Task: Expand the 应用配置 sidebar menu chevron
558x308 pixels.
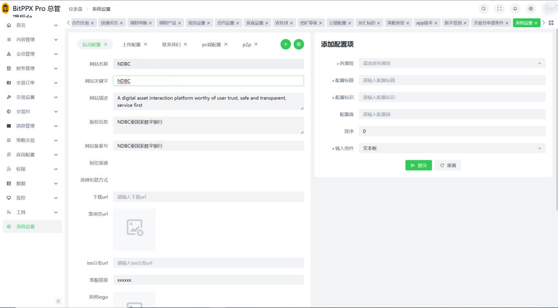Action: 56,154
